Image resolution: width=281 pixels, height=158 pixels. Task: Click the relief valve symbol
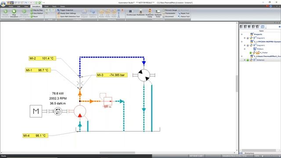108,101
